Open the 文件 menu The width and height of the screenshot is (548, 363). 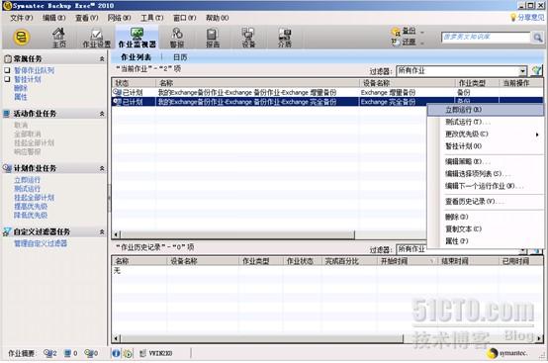pyautogui.click(x=22, y=18)
